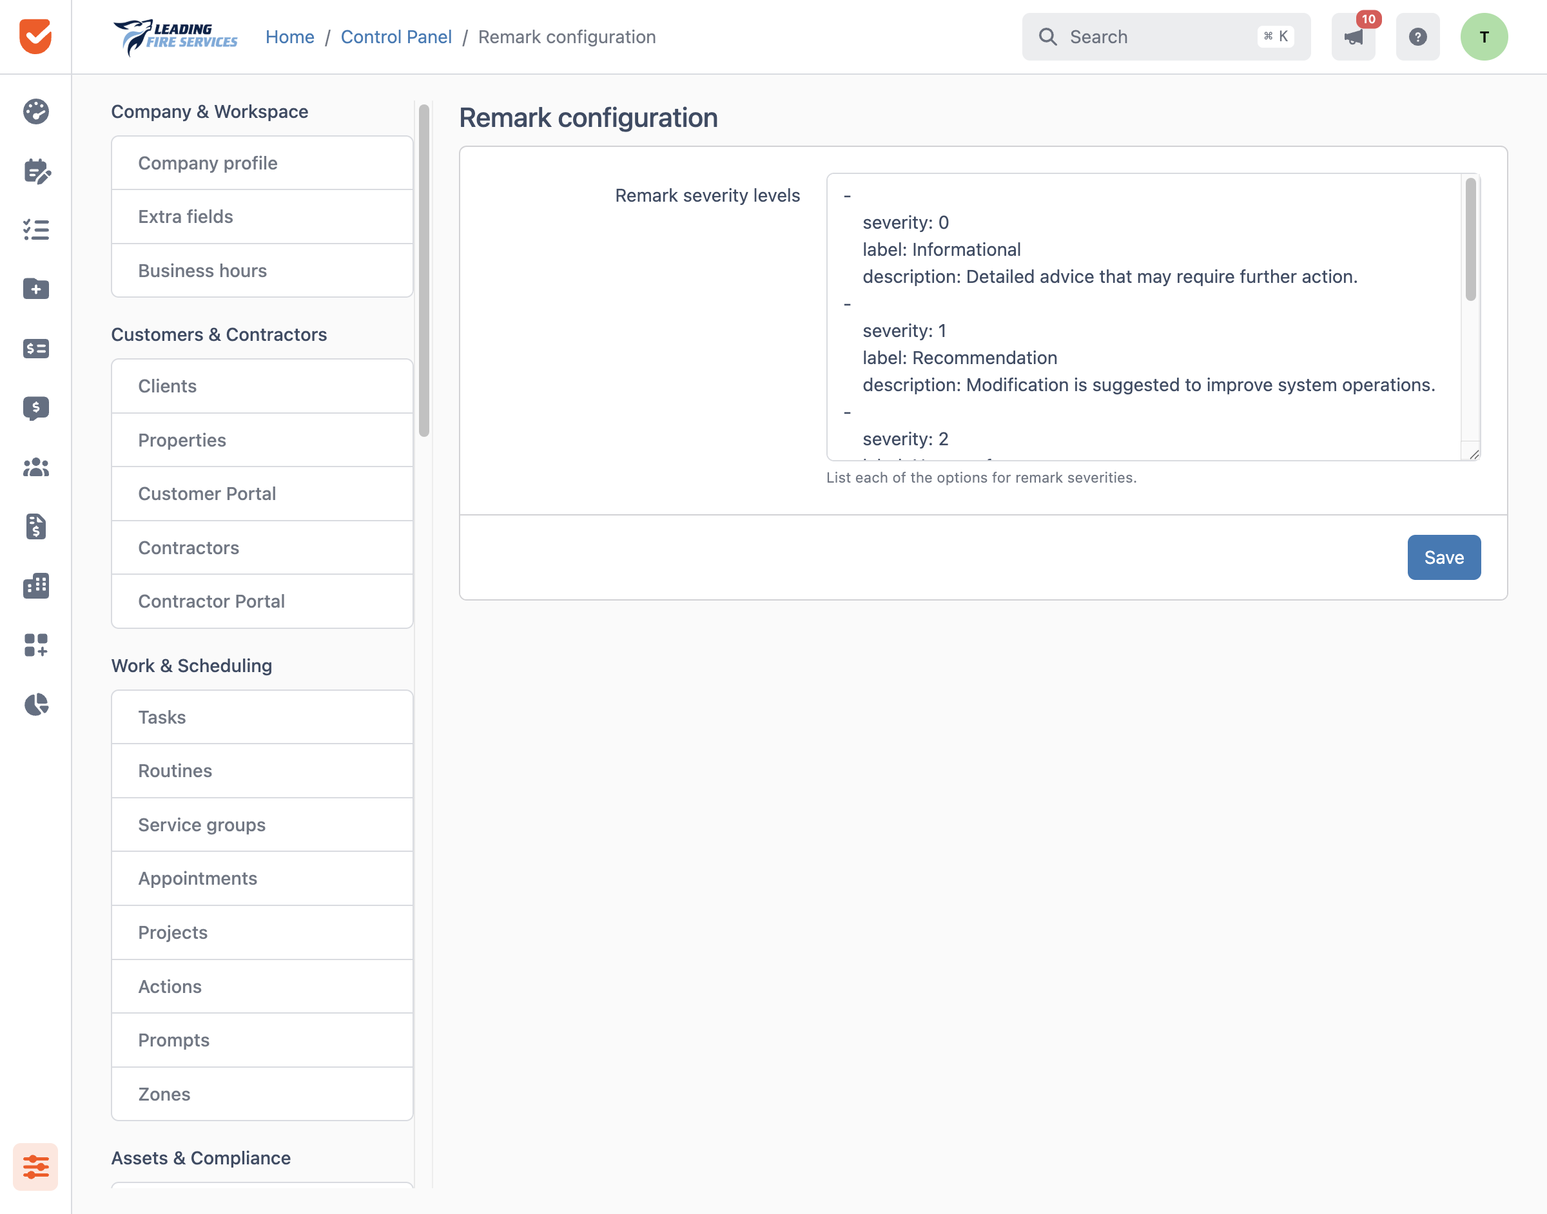Click the textarea resize handle corner
The height and width of the screenshot is (1214, 1547).
[1474, 454]
